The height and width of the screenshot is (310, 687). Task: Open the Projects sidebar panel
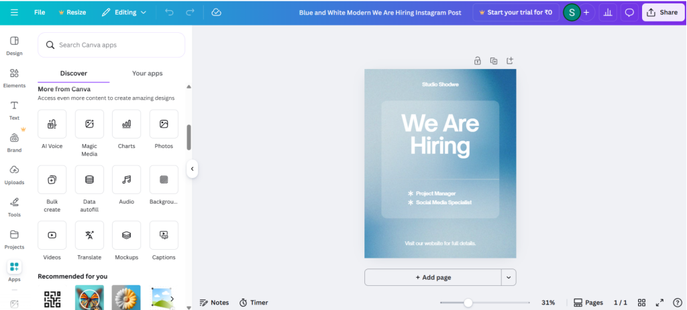pyautogui.click(x=14, y=240)
